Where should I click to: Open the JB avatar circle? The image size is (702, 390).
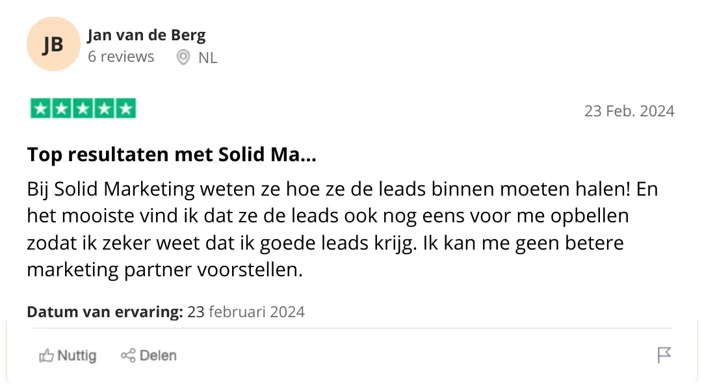(x=53, y=44)
